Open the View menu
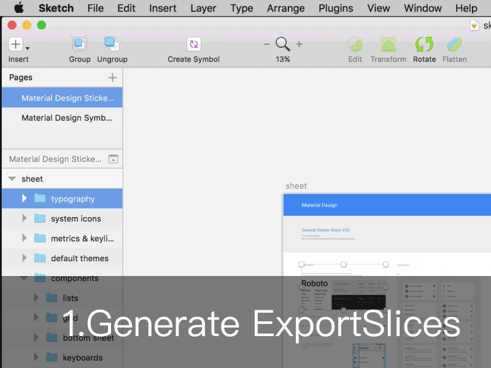The height and width of the screenshot is (368, 491). coord(378,8)
